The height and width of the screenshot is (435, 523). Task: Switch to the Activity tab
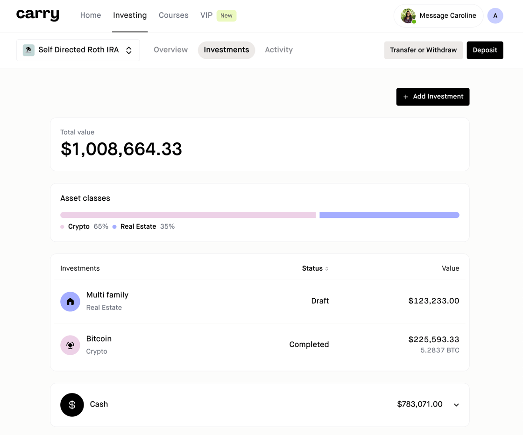click(x=279, y=50)
